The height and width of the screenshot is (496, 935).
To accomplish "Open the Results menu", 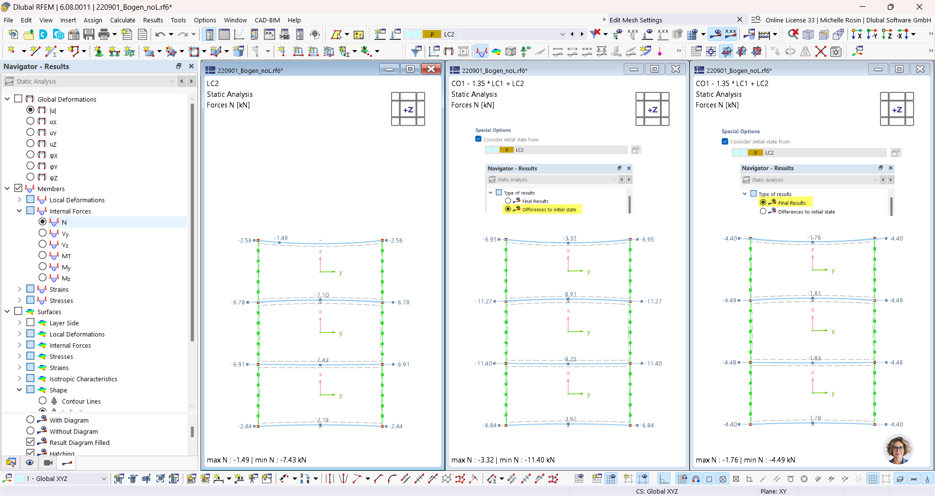I will 153,20.
